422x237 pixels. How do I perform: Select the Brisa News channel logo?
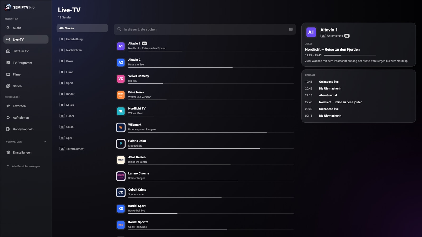click(121, 95)
